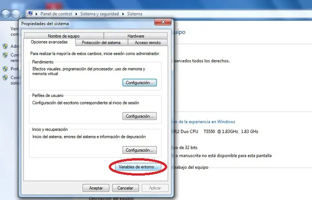Viewport: 312px width, 200px height.
Task: Click 'T5550 @ 1.83GHz' processor text
Action: 221,132
